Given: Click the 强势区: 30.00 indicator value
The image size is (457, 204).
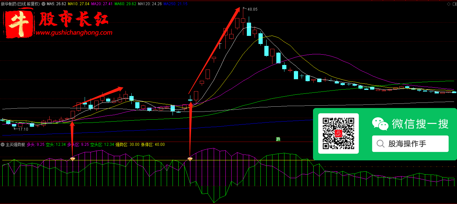Looking at the screenshot, I should [x=127, y=145].
